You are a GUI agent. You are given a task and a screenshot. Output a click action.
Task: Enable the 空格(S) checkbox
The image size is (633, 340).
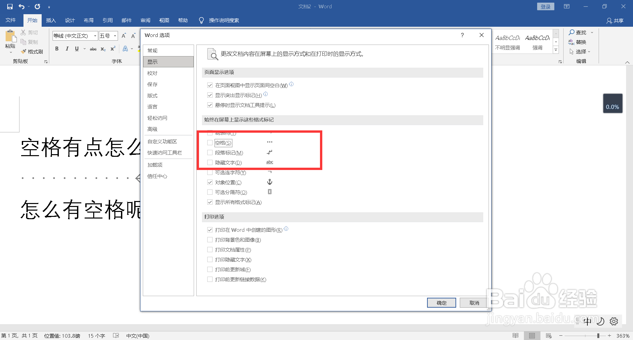[x=210, y=143]
